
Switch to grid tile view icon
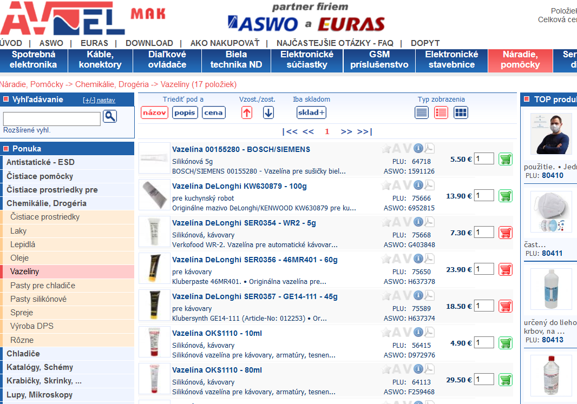(461, 112)
